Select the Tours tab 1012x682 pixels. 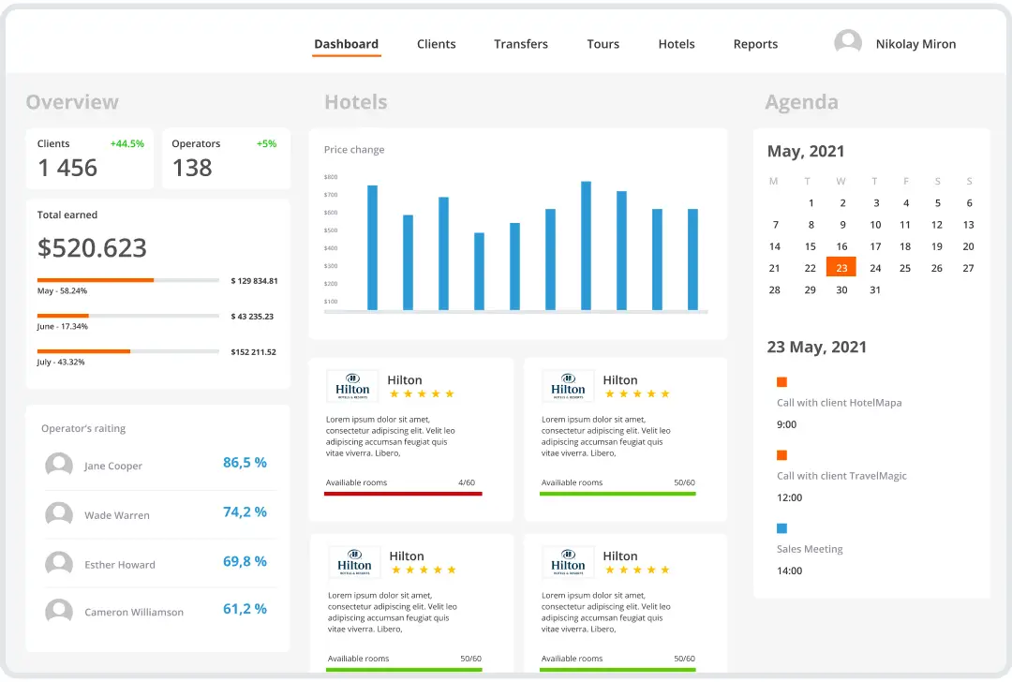[603, 44]
